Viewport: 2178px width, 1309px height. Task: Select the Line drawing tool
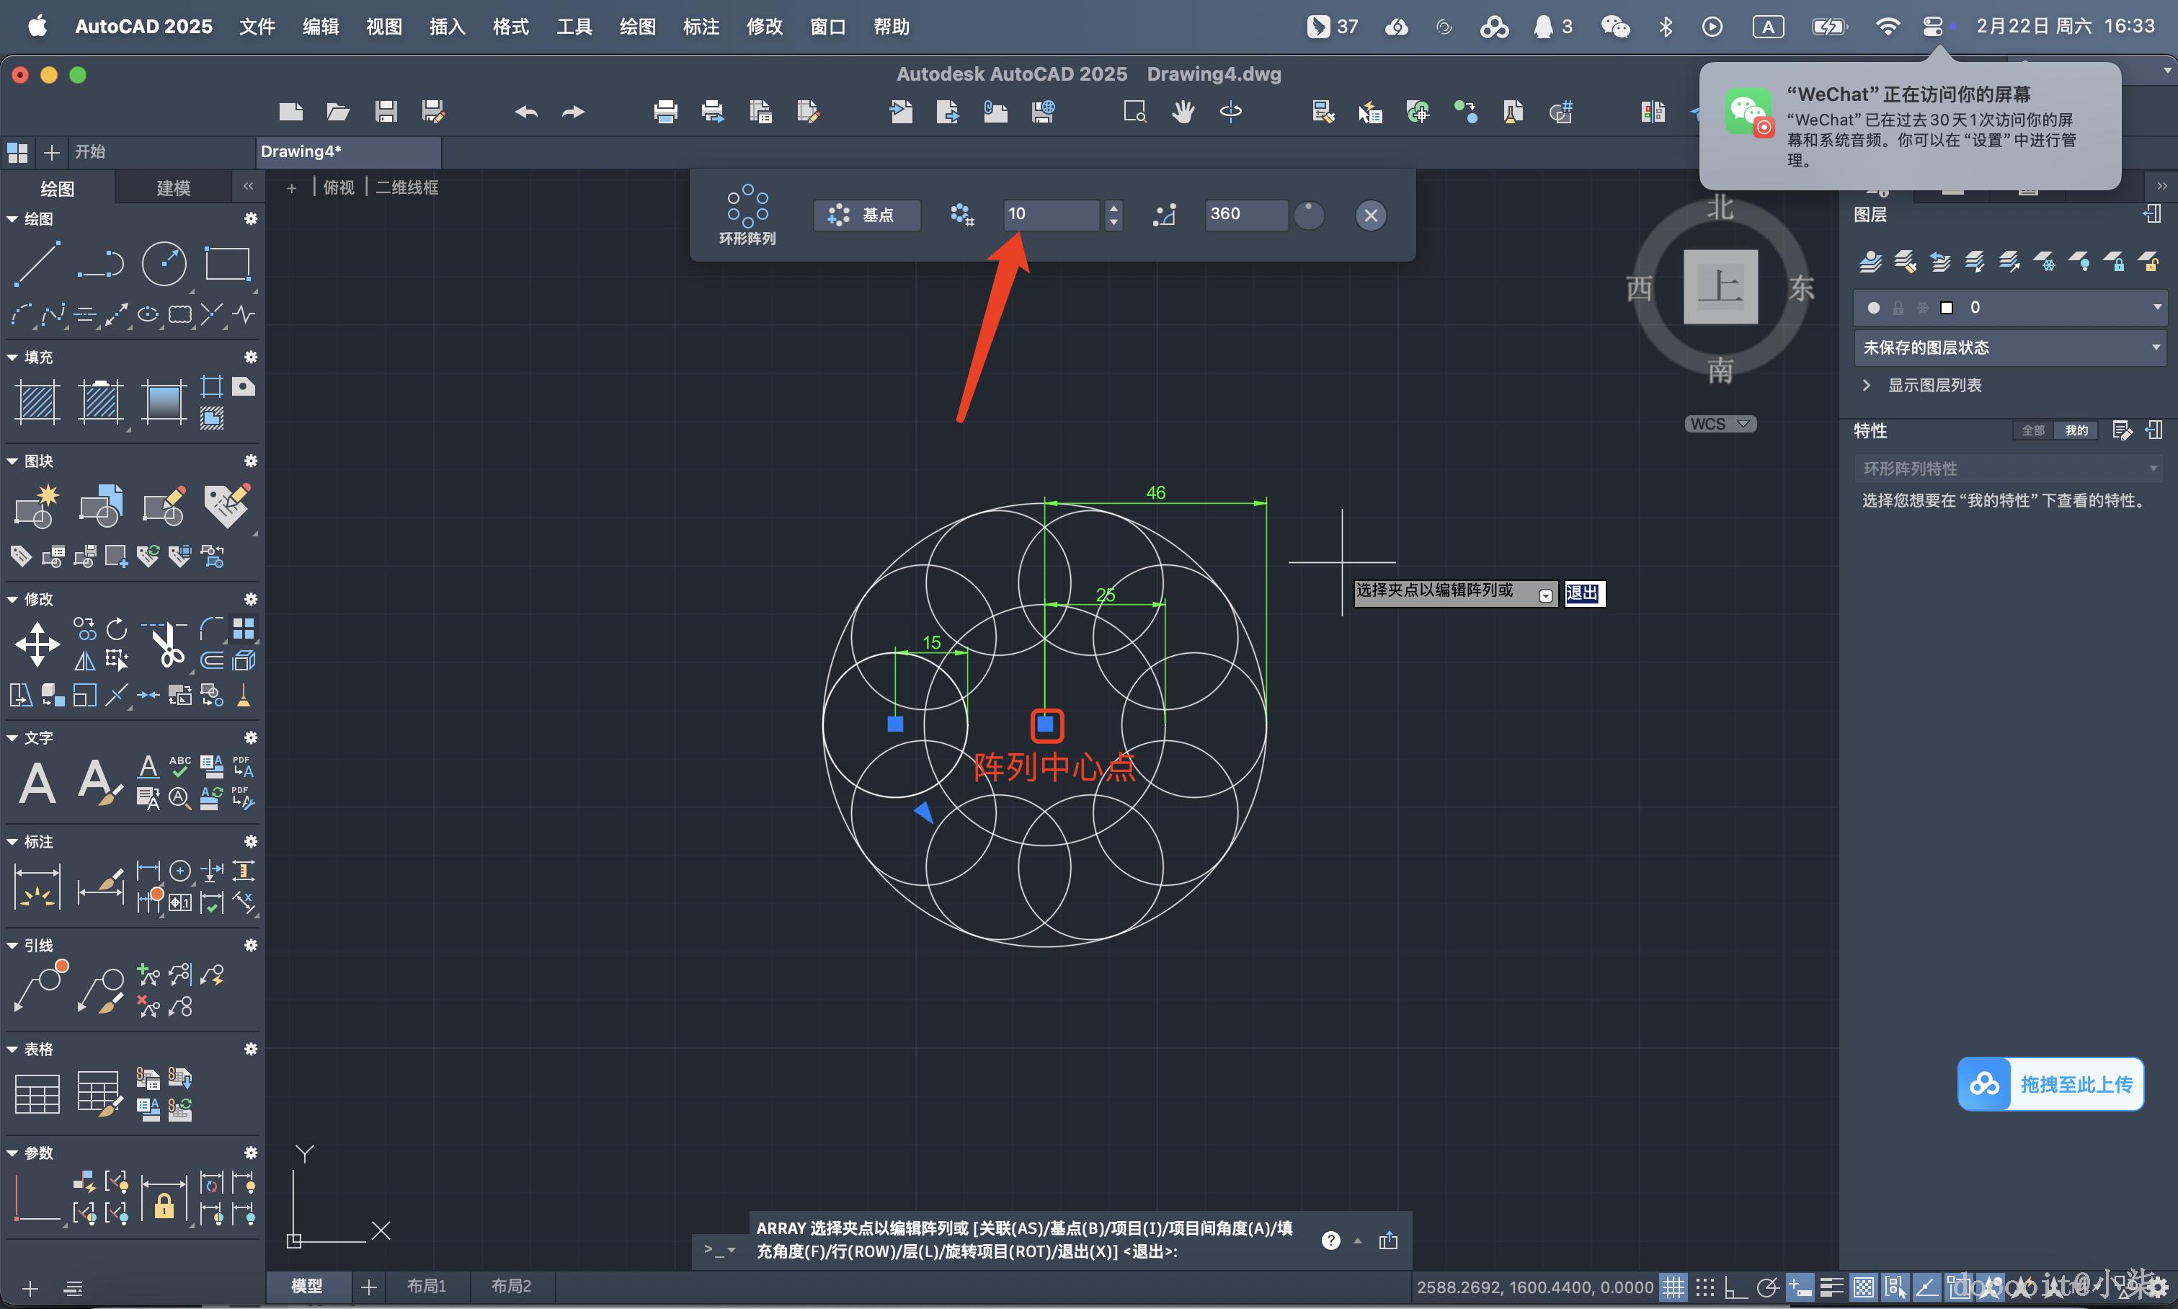(x=37, y=264)
